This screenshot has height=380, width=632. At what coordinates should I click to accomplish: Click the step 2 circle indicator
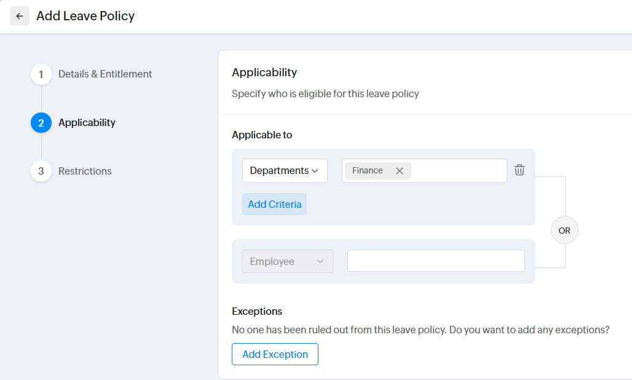pyautogui.click(x=41, y=123)
